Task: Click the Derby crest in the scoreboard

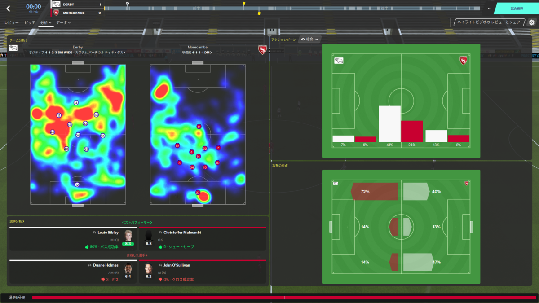Action: click(56, 4)
